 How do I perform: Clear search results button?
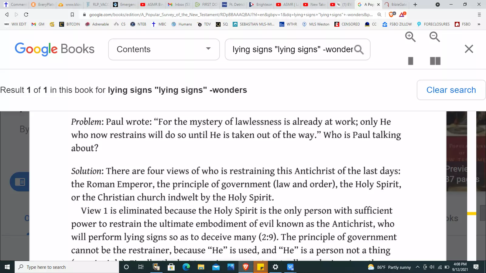[451, 90]
